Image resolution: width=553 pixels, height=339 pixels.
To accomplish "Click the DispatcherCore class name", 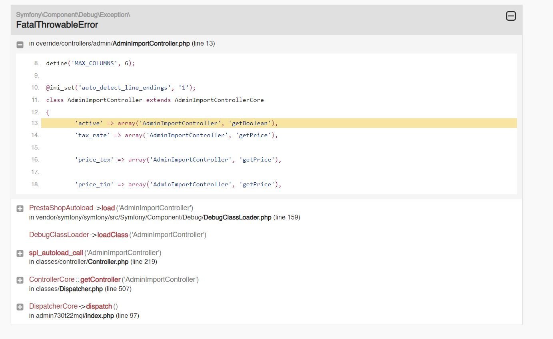I will (54, 306).
